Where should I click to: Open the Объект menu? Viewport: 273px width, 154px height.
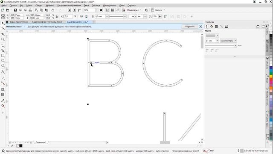[39, 6]
